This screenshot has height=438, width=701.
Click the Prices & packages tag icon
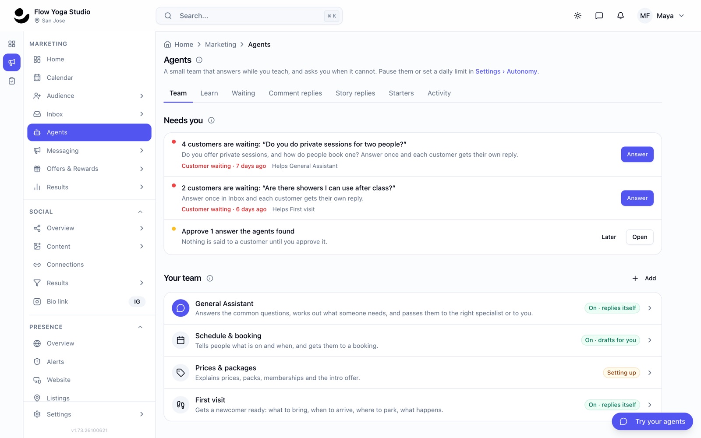[181, 373]
